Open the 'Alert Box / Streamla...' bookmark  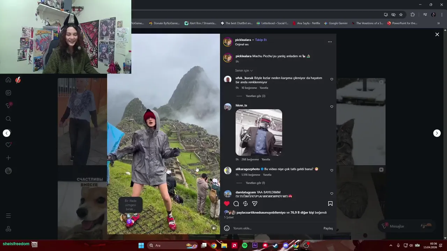click(200, 23)
